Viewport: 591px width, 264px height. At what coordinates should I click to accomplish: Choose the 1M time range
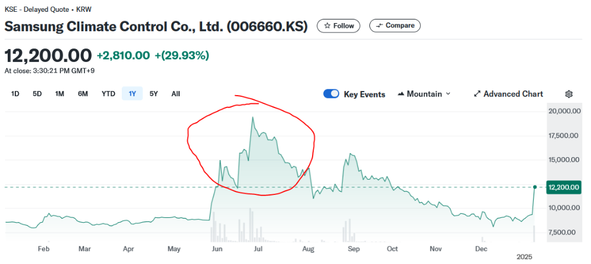pos(60,93)
